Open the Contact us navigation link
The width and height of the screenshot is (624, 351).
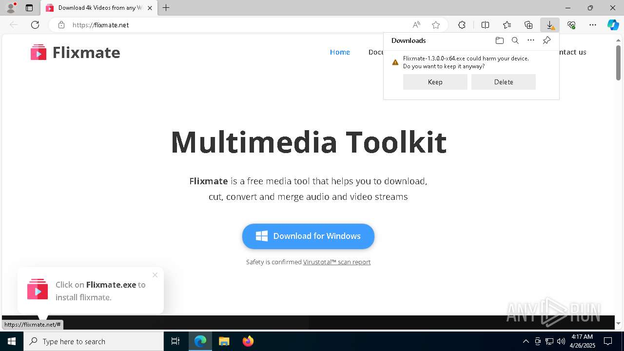coord(572,52)
